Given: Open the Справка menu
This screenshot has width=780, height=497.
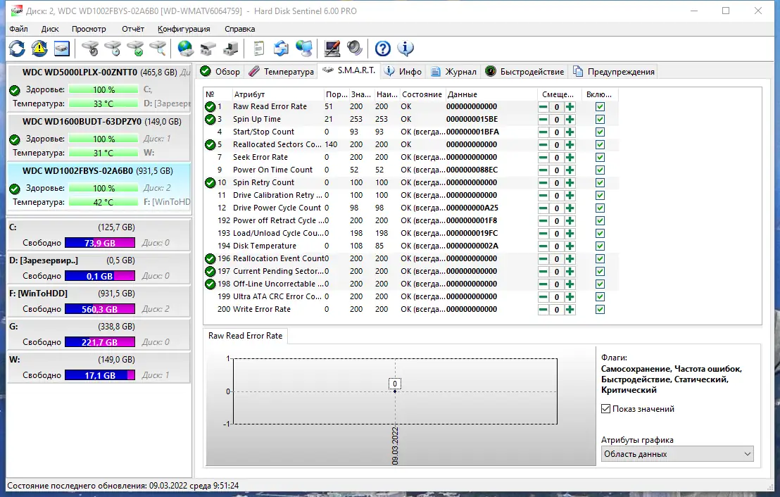Looking at the screenshot, I should pos(240,29).
